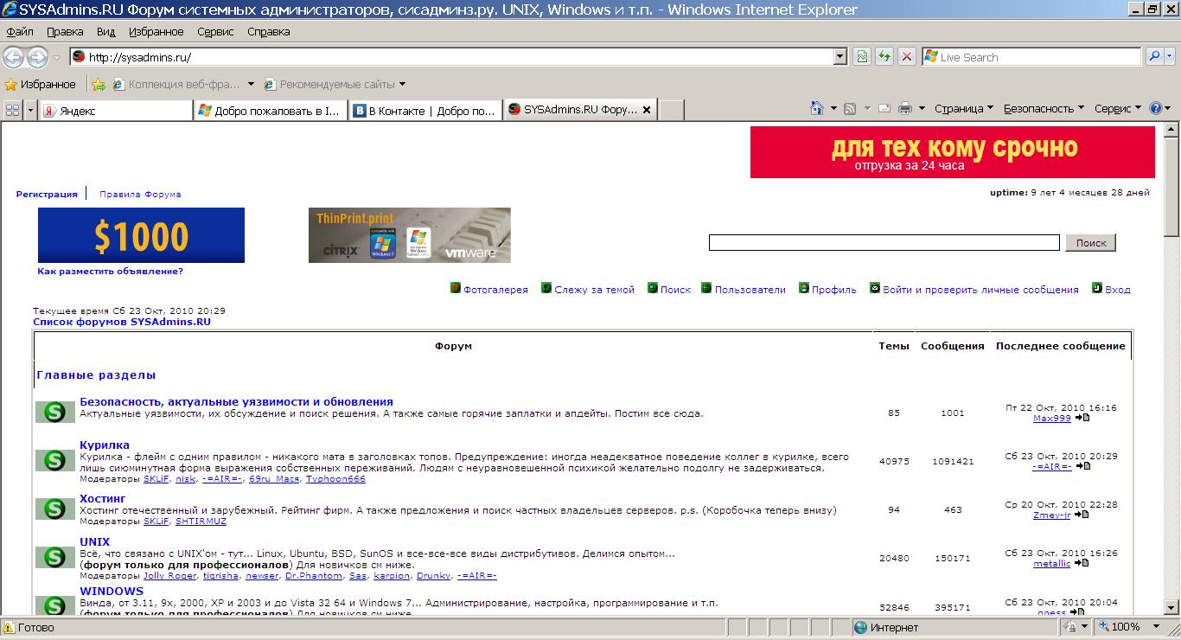Viewport: 1181px width, 640px height.
Task: Expand Рекомендуемые сайты dropdown arrow
Action: coord(402,85)
